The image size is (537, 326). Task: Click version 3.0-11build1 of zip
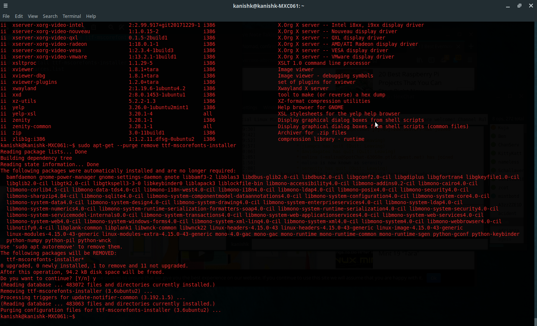147,133
